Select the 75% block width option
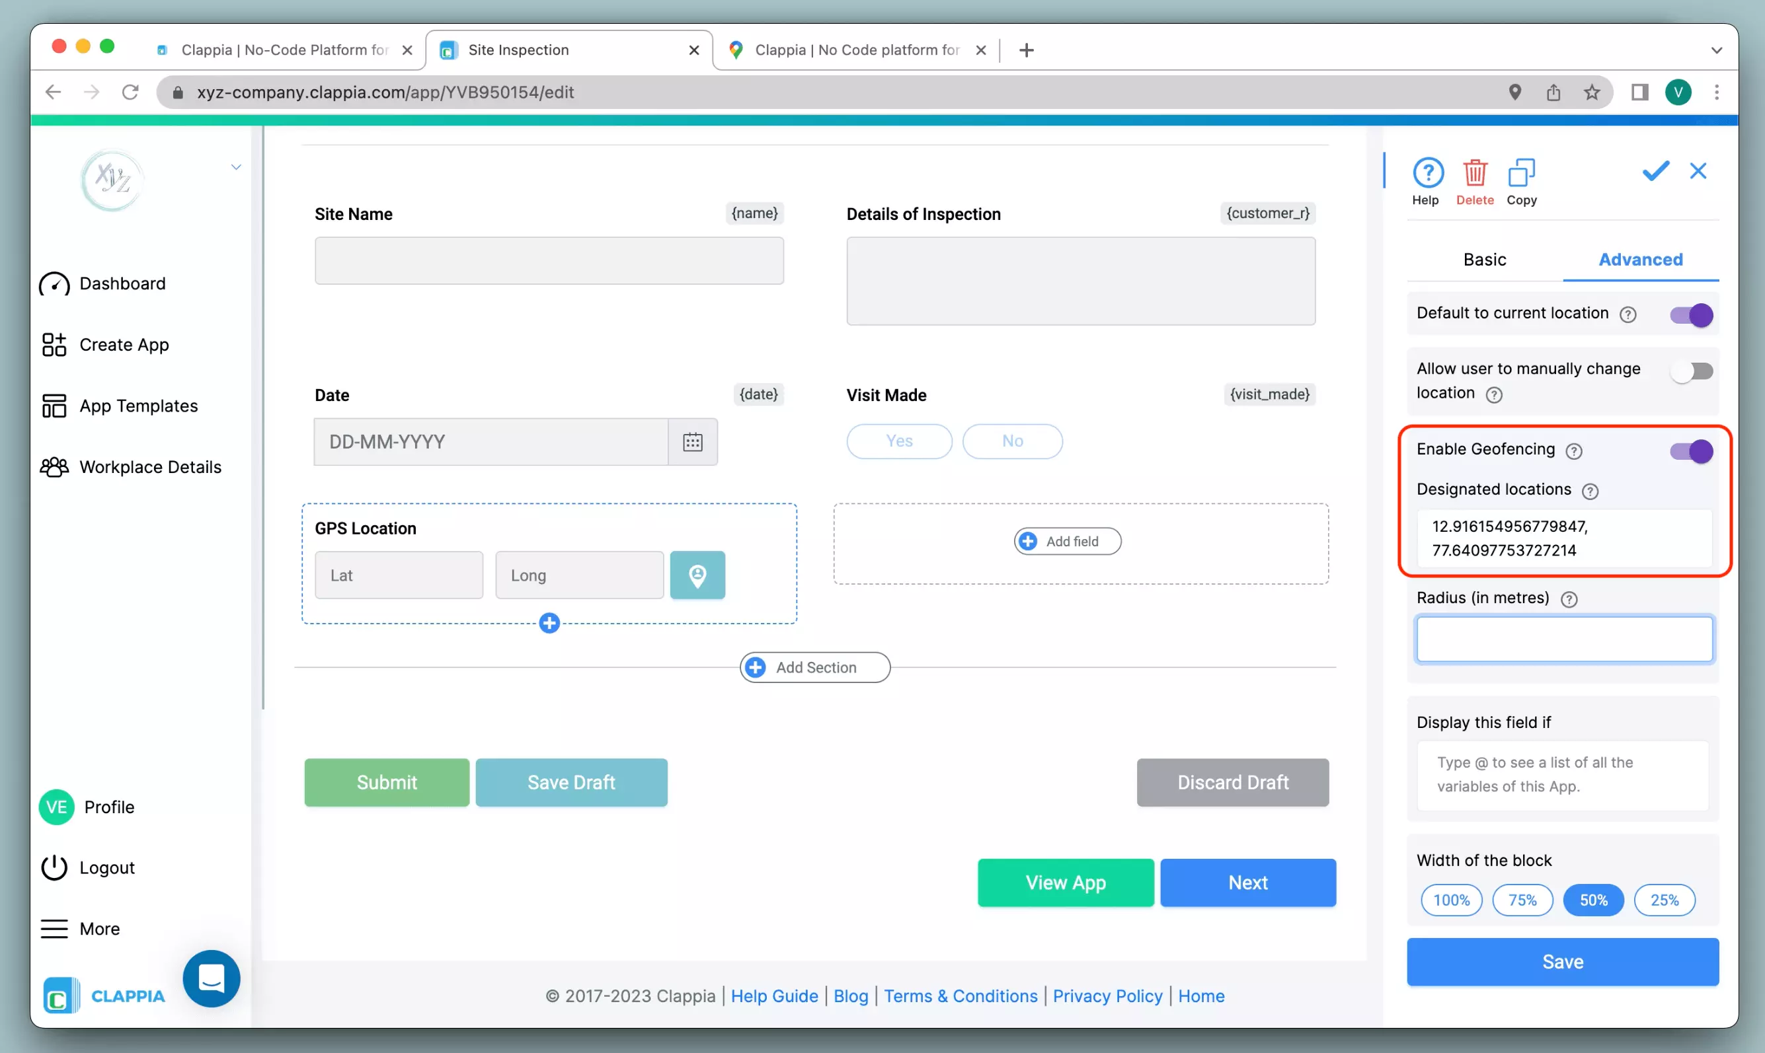 [1522, 900]
